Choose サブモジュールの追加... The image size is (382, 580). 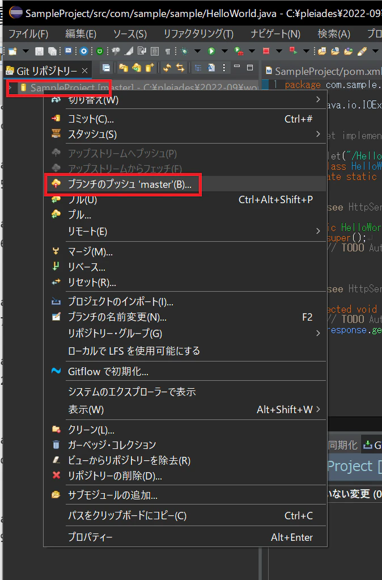[185, 495]
